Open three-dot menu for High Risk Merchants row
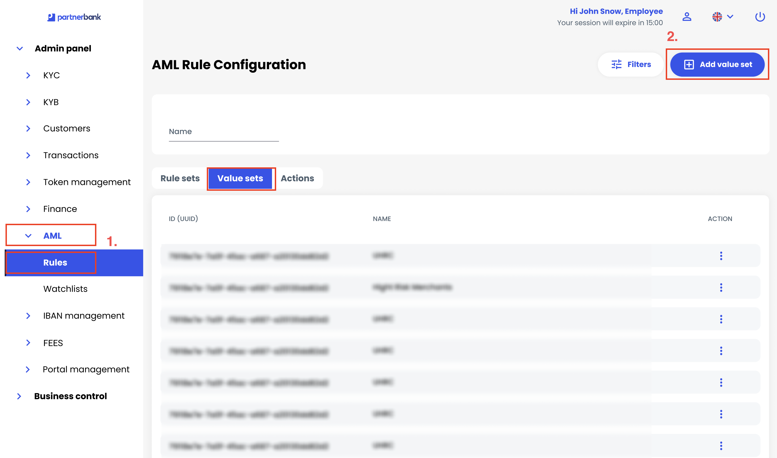Viewport: 777px width, 458px height. (721, 288)
